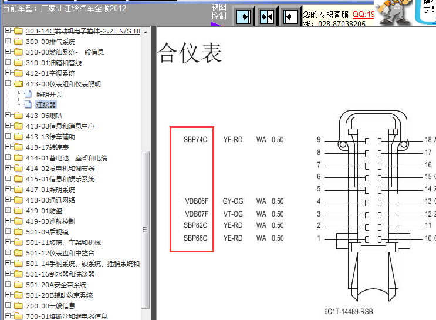Click the 418-00通讯网络 folder icon
This screenshot has height=320, width=436.
click(x=18, y=200)
